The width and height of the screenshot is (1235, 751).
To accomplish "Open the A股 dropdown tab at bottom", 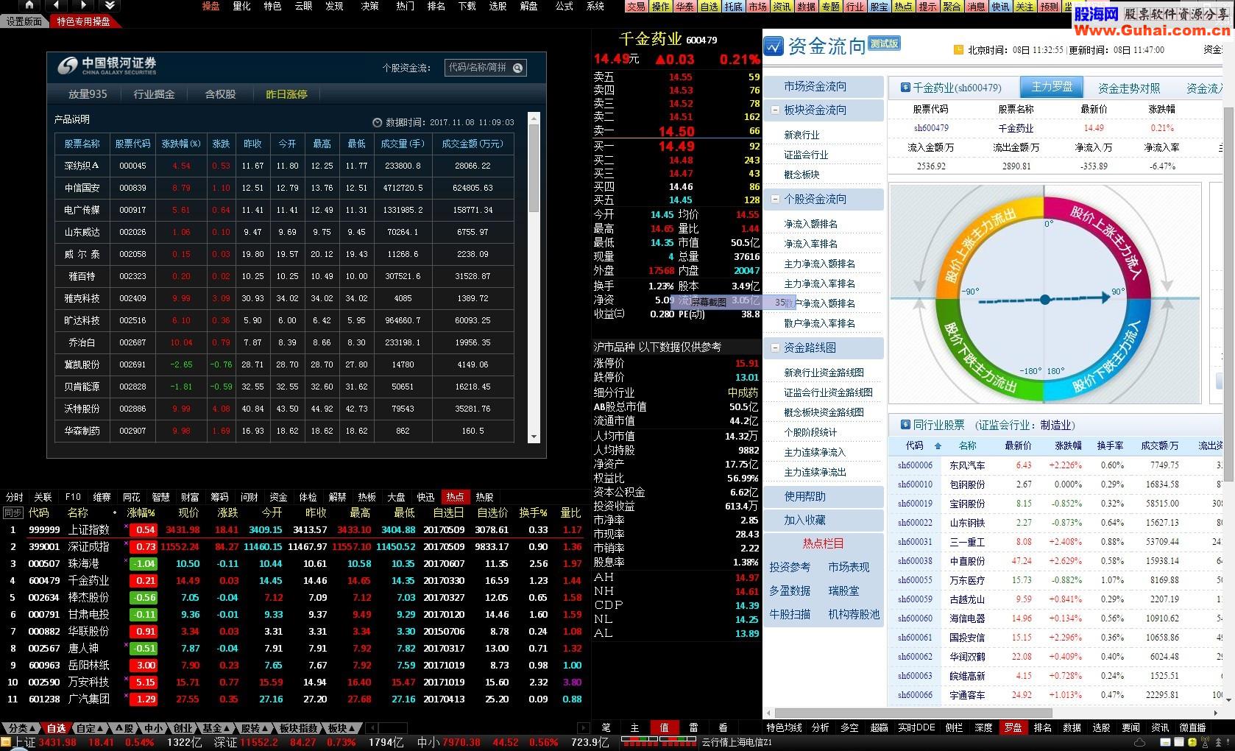I will tap(125, 728).
